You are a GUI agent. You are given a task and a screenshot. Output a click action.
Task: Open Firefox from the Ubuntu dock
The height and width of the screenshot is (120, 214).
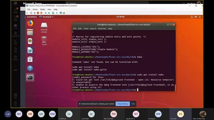coord(30,23)
